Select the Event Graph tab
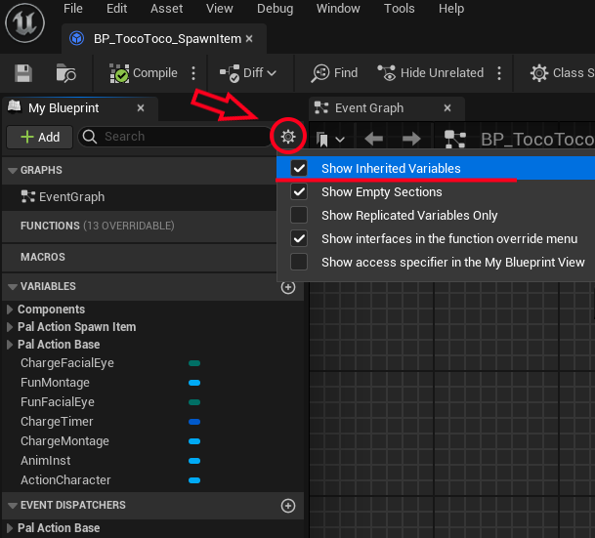Image resolution: width=595 pixels, height=538 pixels. pyautogui.click(x=387, y=108)
